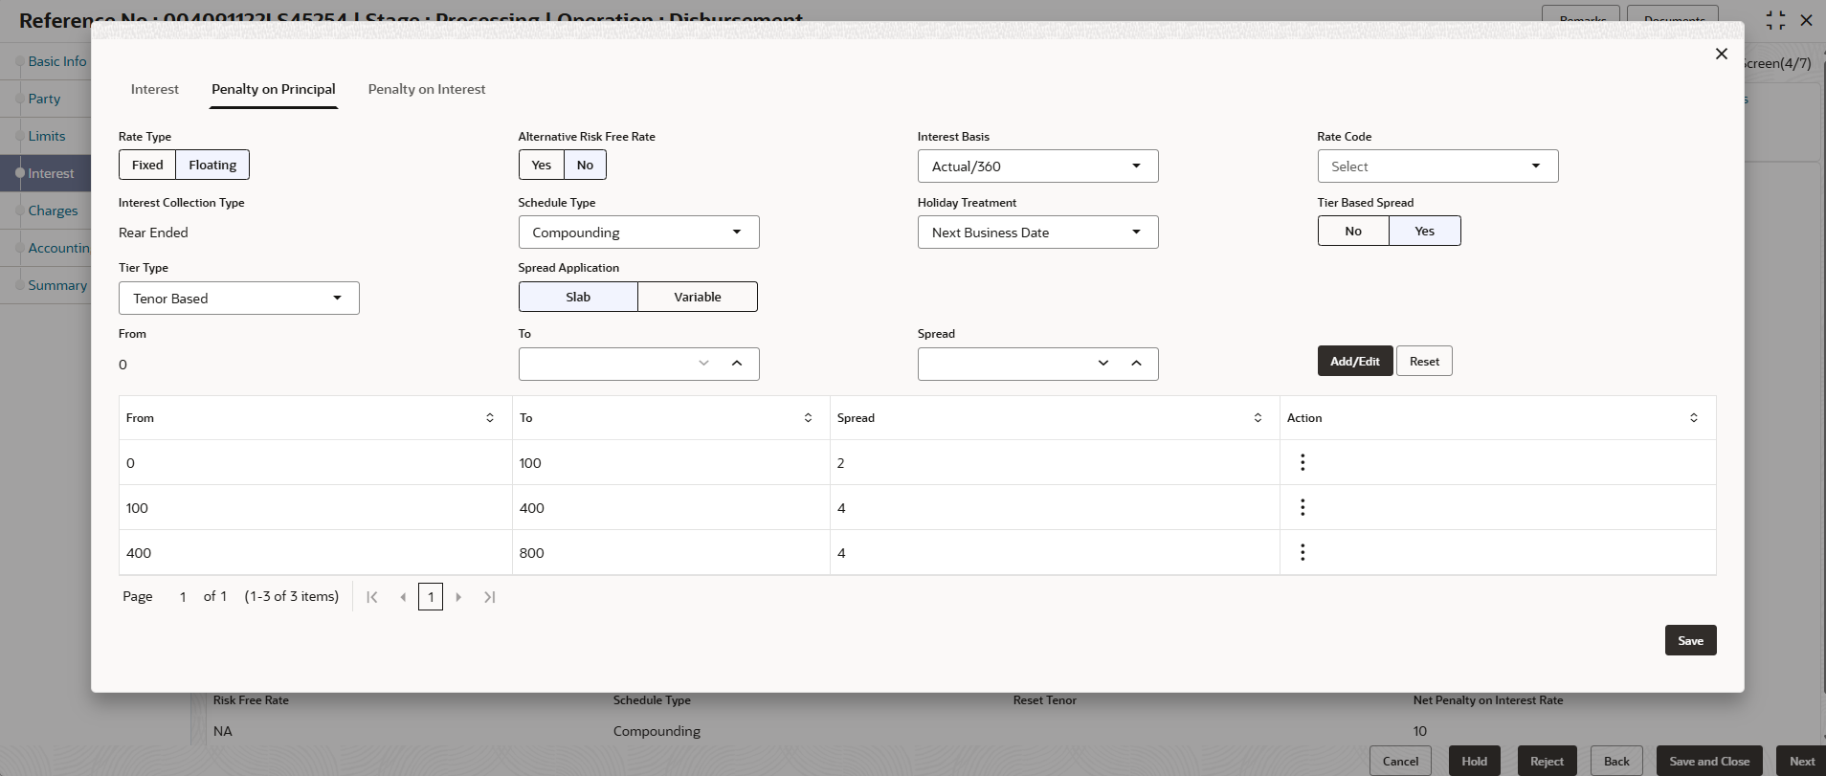Open action menu for the 400–800 row
The height and width of the screenshot is (776, 1826).
click(x=1302, y=553)
